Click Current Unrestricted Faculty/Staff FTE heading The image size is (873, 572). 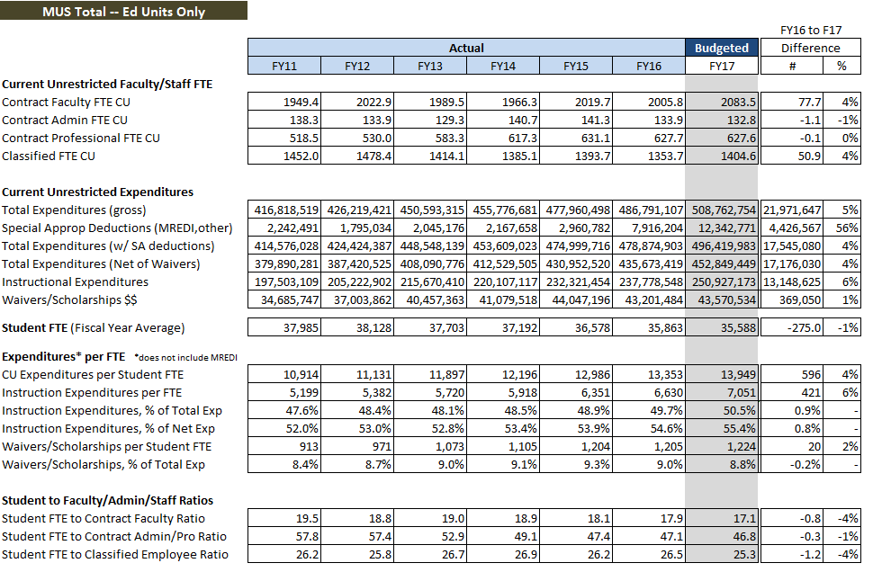click(x=107, y=84)
